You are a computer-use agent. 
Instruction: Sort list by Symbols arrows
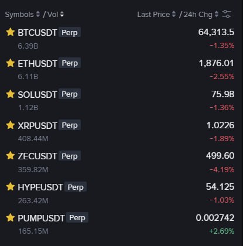(x=38, y=14)
